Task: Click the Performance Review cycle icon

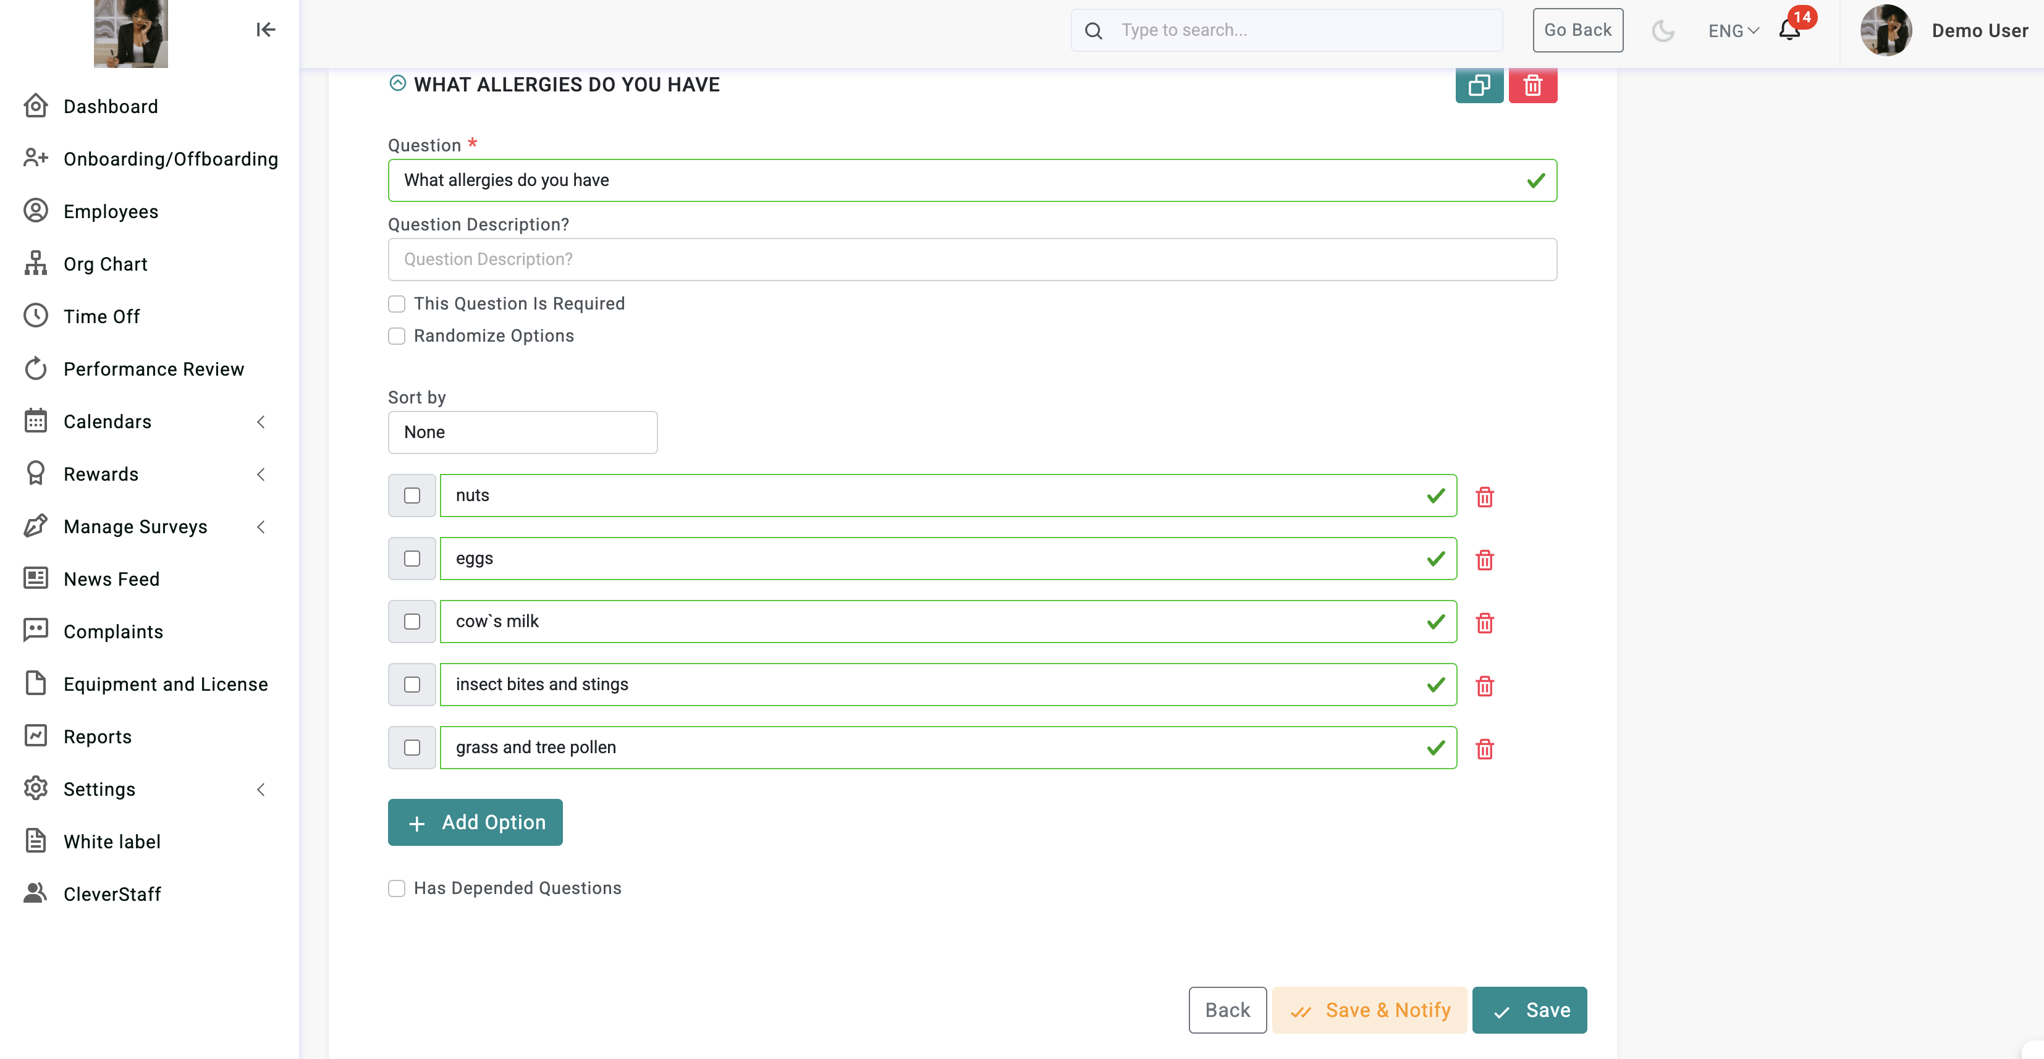Action: click(36, 368)
